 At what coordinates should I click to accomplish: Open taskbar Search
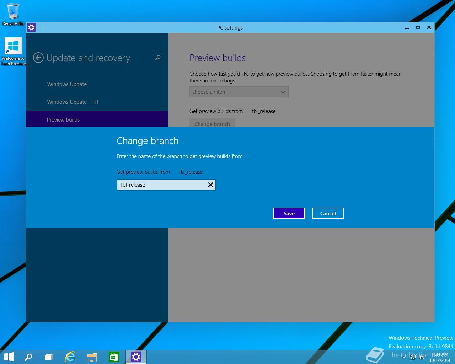pos(28,357)
